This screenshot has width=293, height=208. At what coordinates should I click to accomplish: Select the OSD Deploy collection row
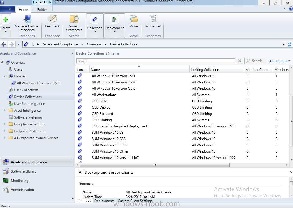(182, 107)
